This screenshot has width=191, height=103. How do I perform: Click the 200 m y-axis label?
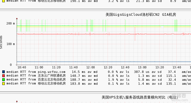pyautogui.click(x=10, y=23)
